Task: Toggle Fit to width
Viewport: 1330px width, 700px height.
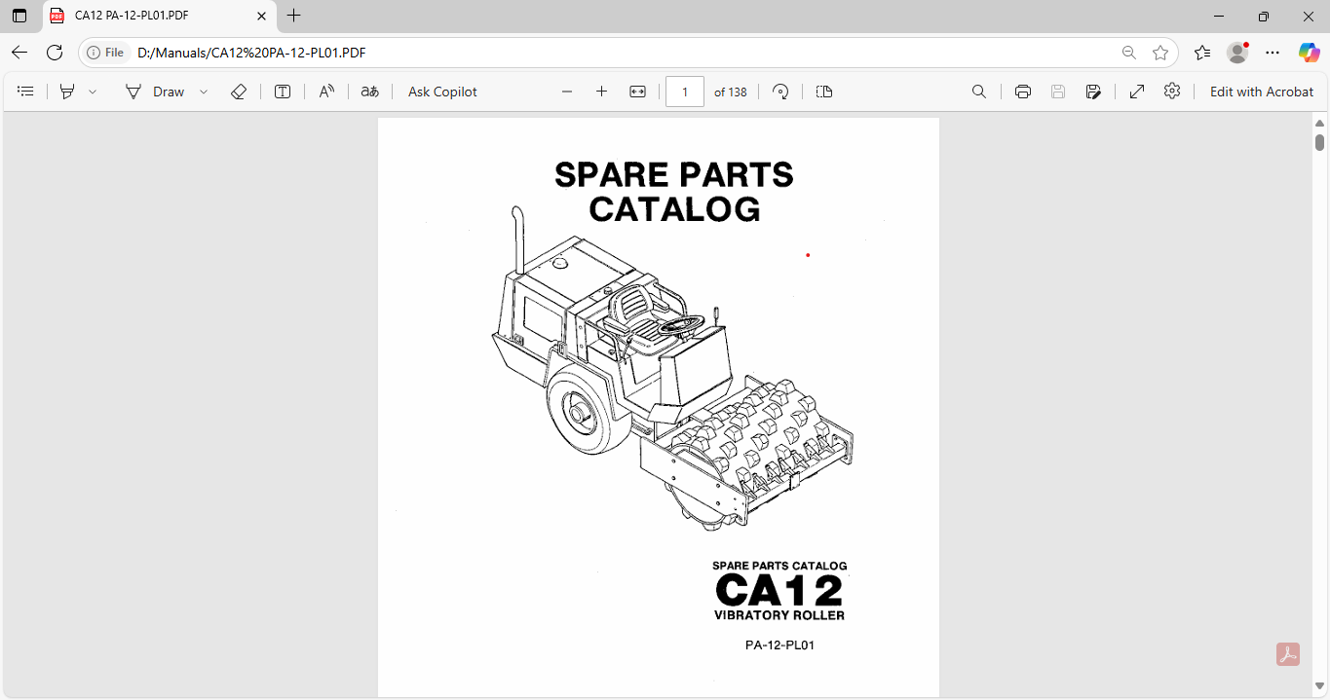Action: click(637, 92)
